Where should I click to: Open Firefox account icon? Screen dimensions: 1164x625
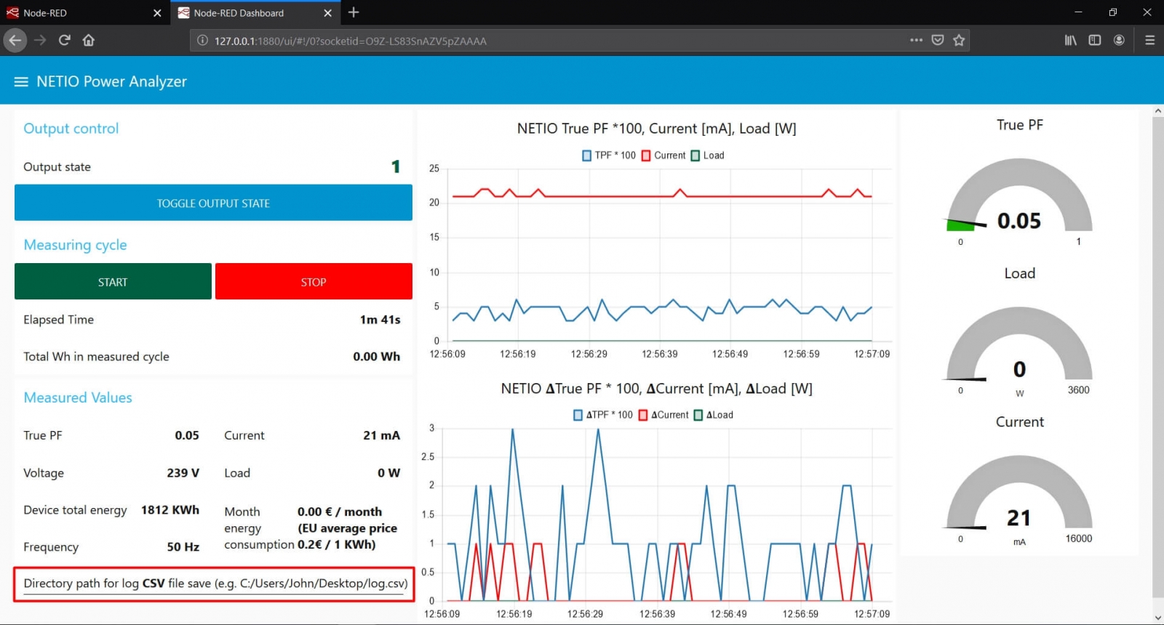(x=1119, y=40)
